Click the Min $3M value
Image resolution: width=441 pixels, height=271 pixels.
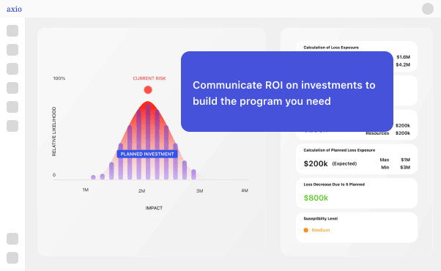405,167
